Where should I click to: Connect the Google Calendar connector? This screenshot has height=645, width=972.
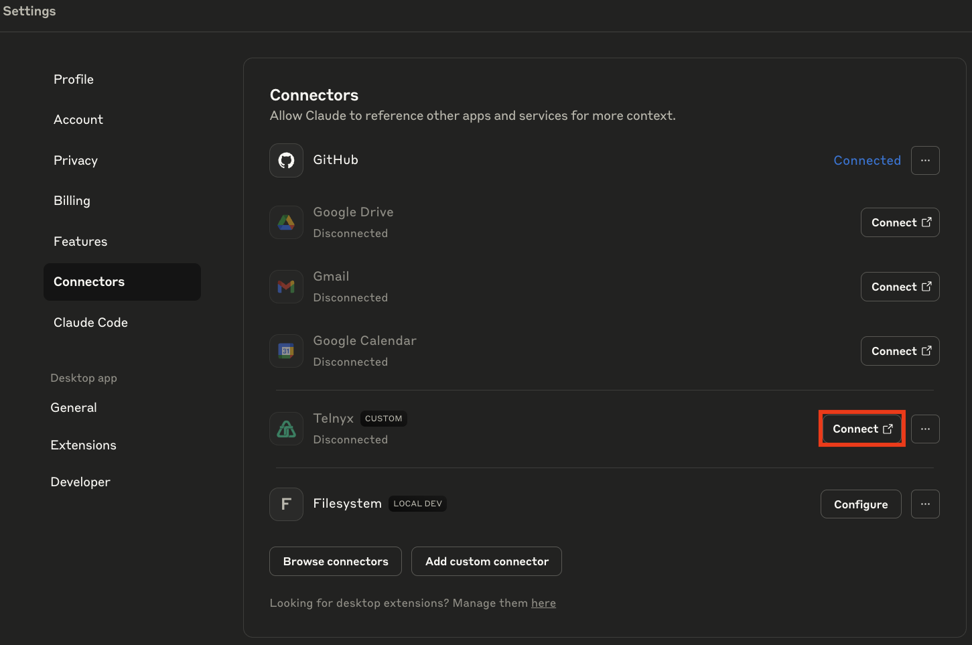pyautogui.click(x=900, y=351)
